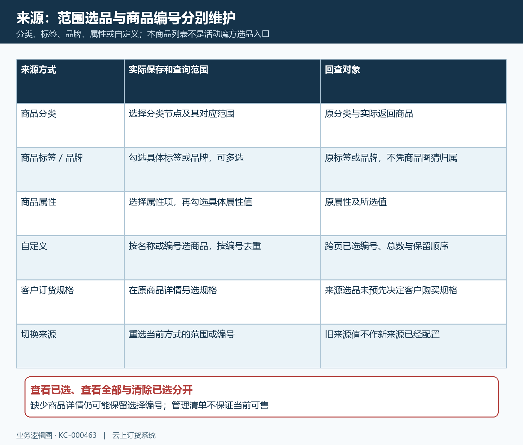Click the 商品标签 / 品牌 row label
The width and height of the screenshot is (523, 445).
tap(52, 158)
